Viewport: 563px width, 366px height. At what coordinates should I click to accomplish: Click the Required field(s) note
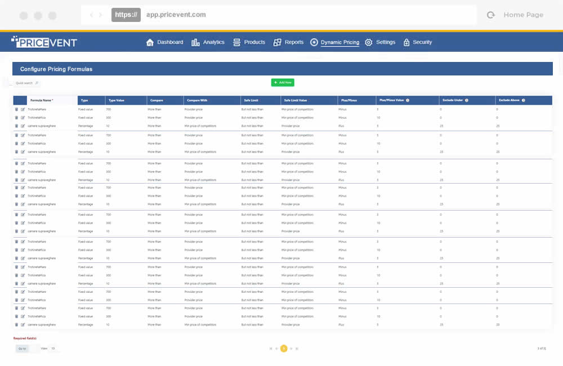(25, 338)
